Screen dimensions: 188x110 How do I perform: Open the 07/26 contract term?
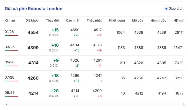pos(9,77)
